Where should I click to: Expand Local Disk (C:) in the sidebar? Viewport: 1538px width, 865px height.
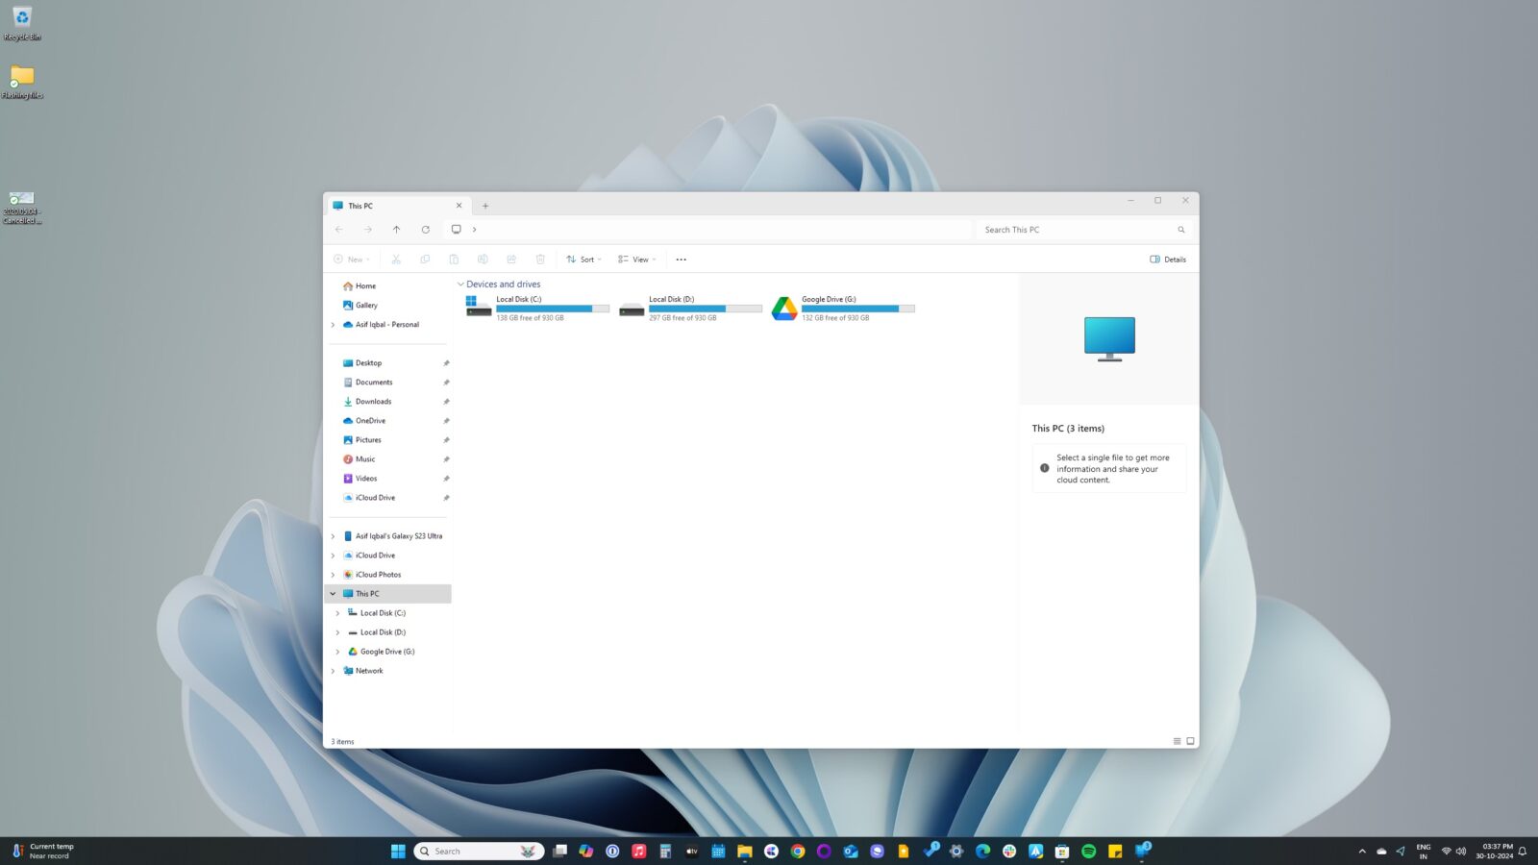point(337,612)
